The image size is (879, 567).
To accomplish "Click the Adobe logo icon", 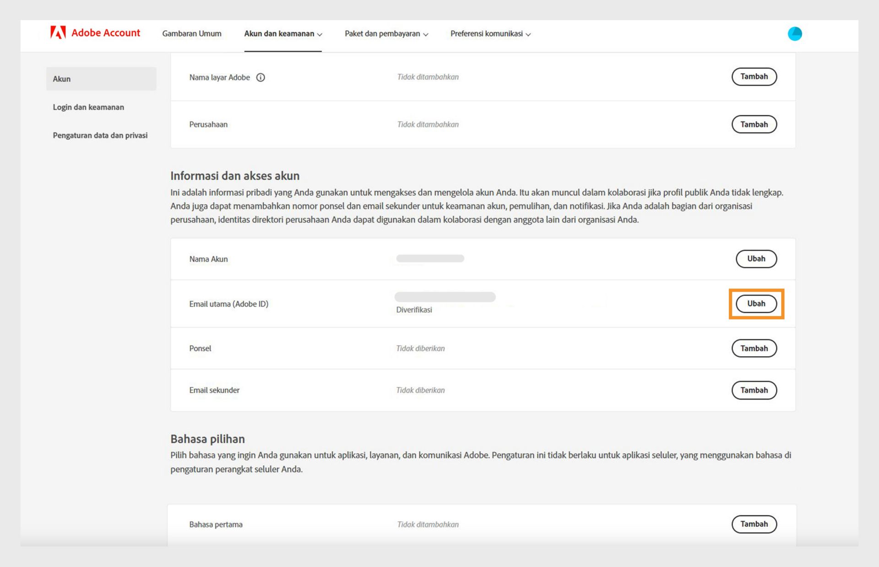I will pyautogui.click(x=58, y=33).
